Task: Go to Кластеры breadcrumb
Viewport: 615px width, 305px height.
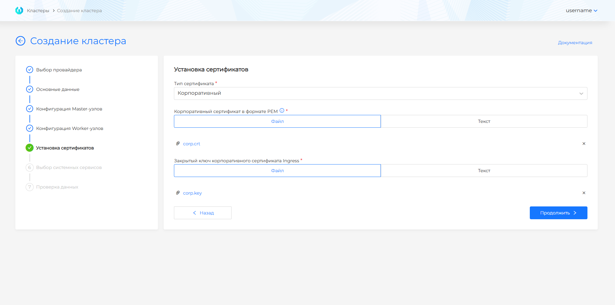Action: pos(38,11)
